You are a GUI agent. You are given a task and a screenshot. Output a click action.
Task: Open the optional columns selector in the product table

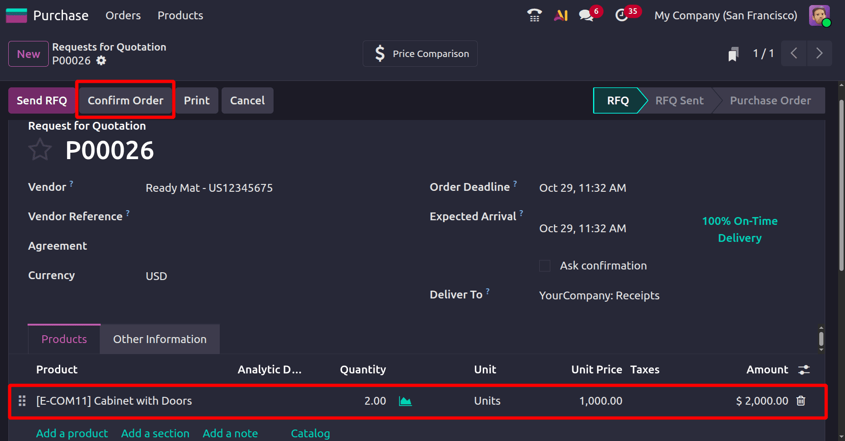coord(804,369)
